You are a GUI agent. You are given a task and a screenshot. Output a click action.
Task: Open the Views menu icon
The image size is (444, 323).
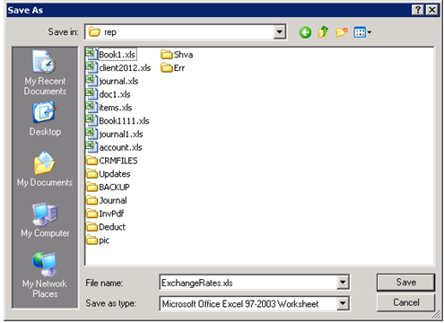point(362,32)
